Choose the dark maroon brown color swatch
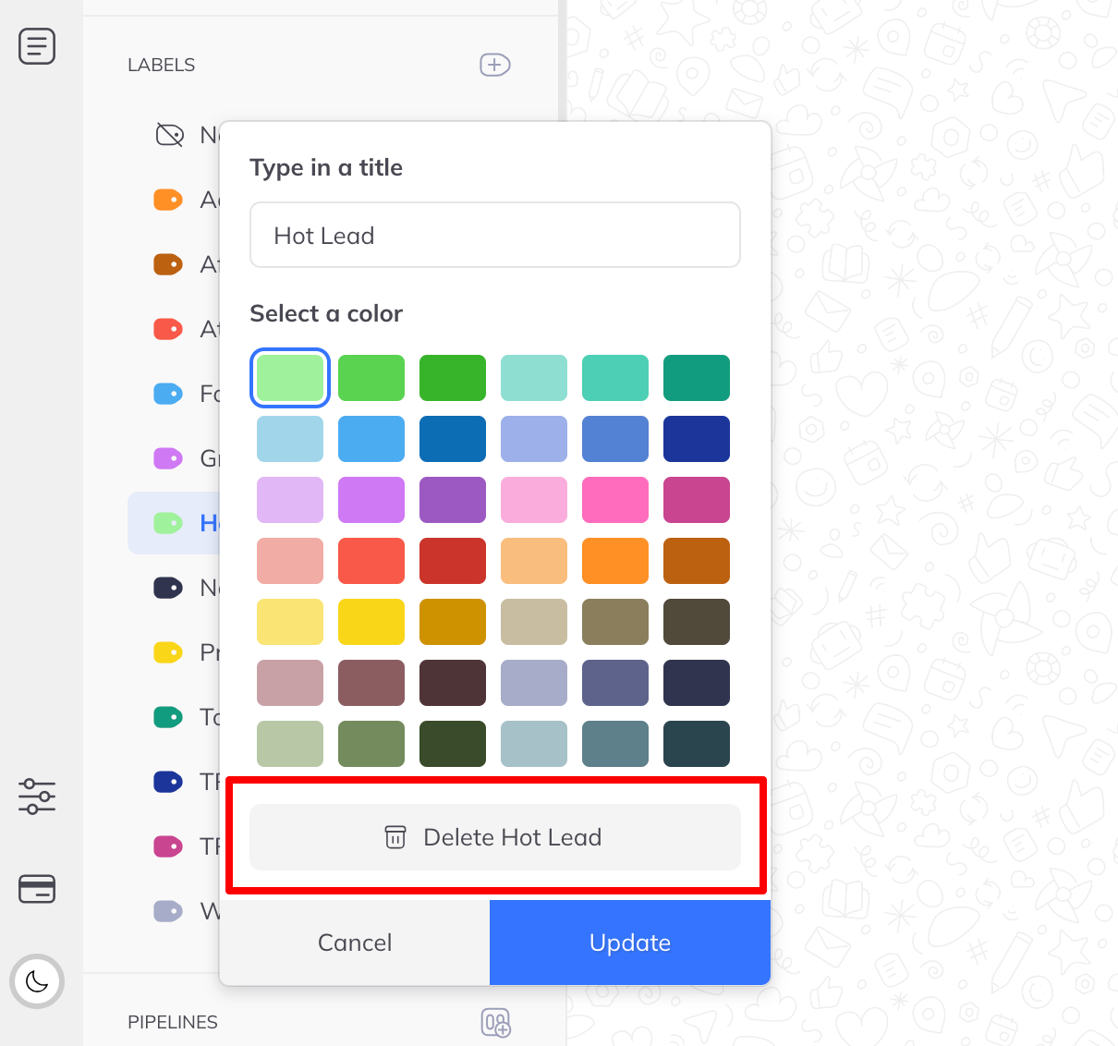 pos(453,683)
